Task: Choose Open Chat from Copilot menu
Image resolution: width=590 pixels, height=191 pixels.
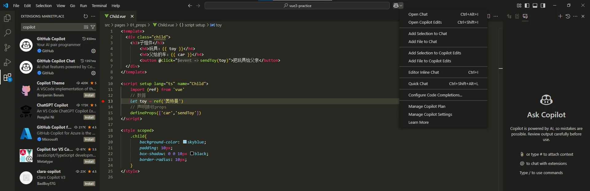Action: pyautogui.click(x=443, y=14)
